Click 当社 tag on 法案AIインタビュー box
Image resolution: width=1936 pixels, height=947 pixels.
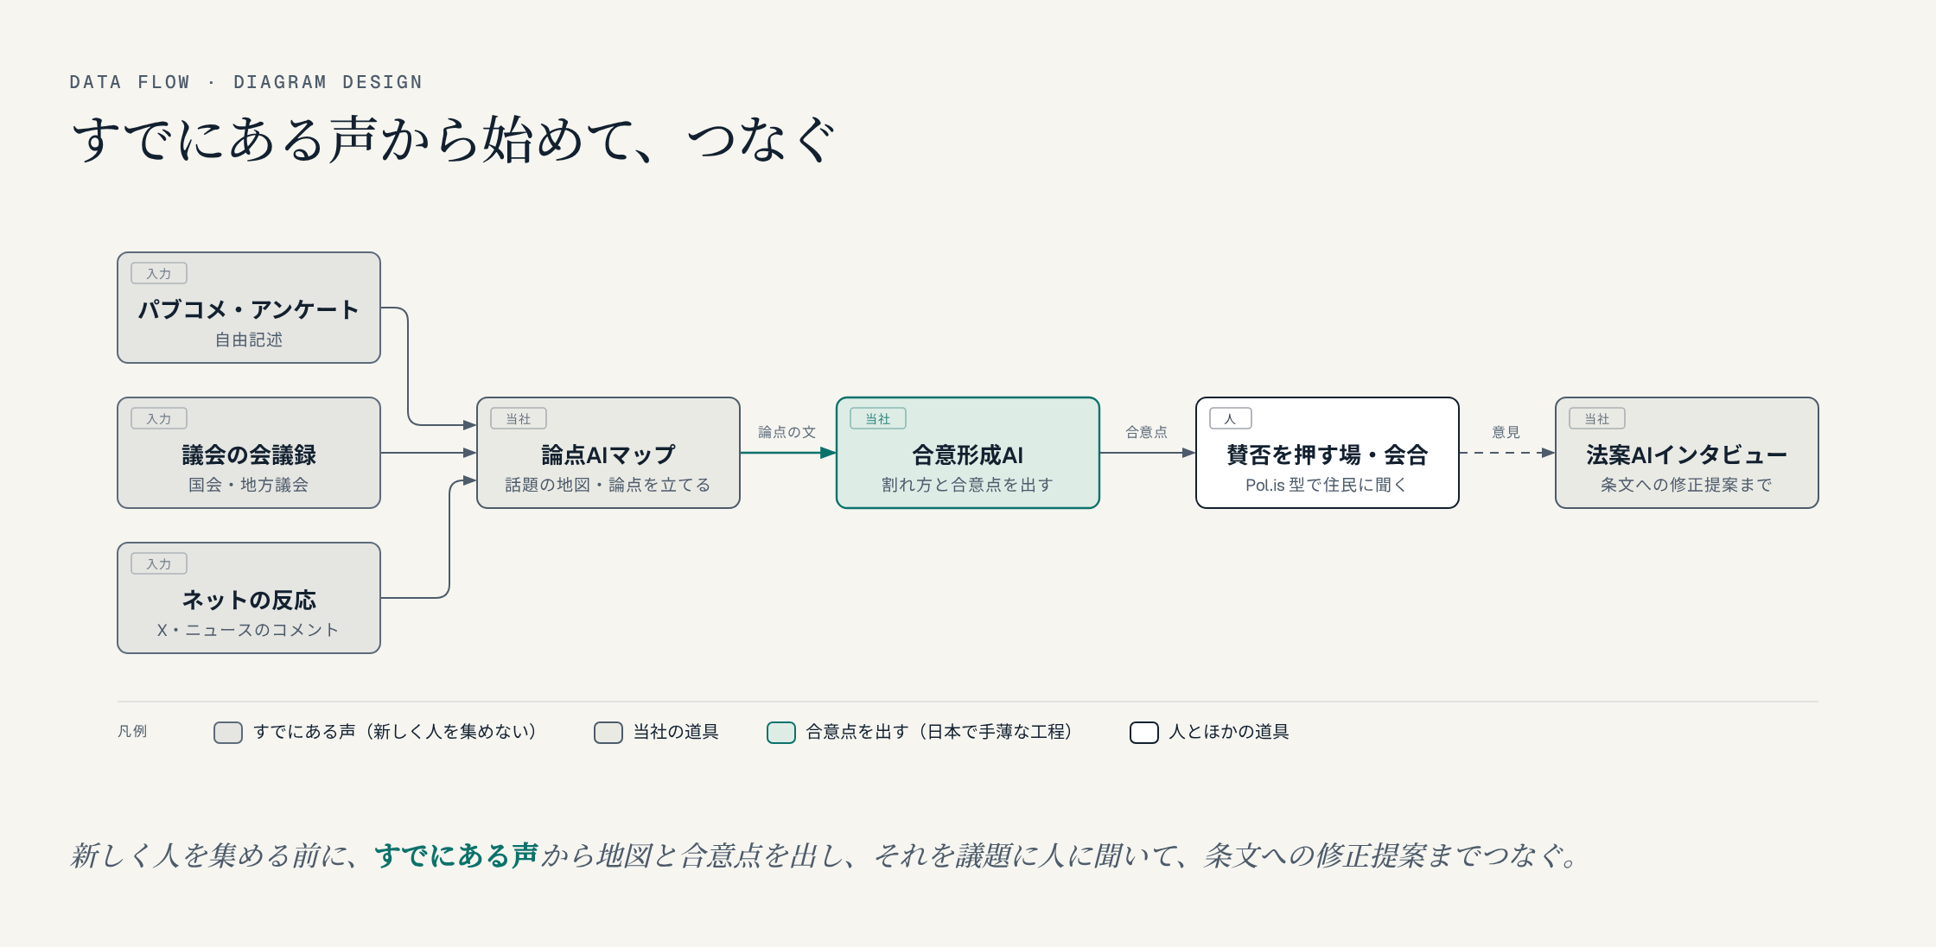coord(1597,418)
